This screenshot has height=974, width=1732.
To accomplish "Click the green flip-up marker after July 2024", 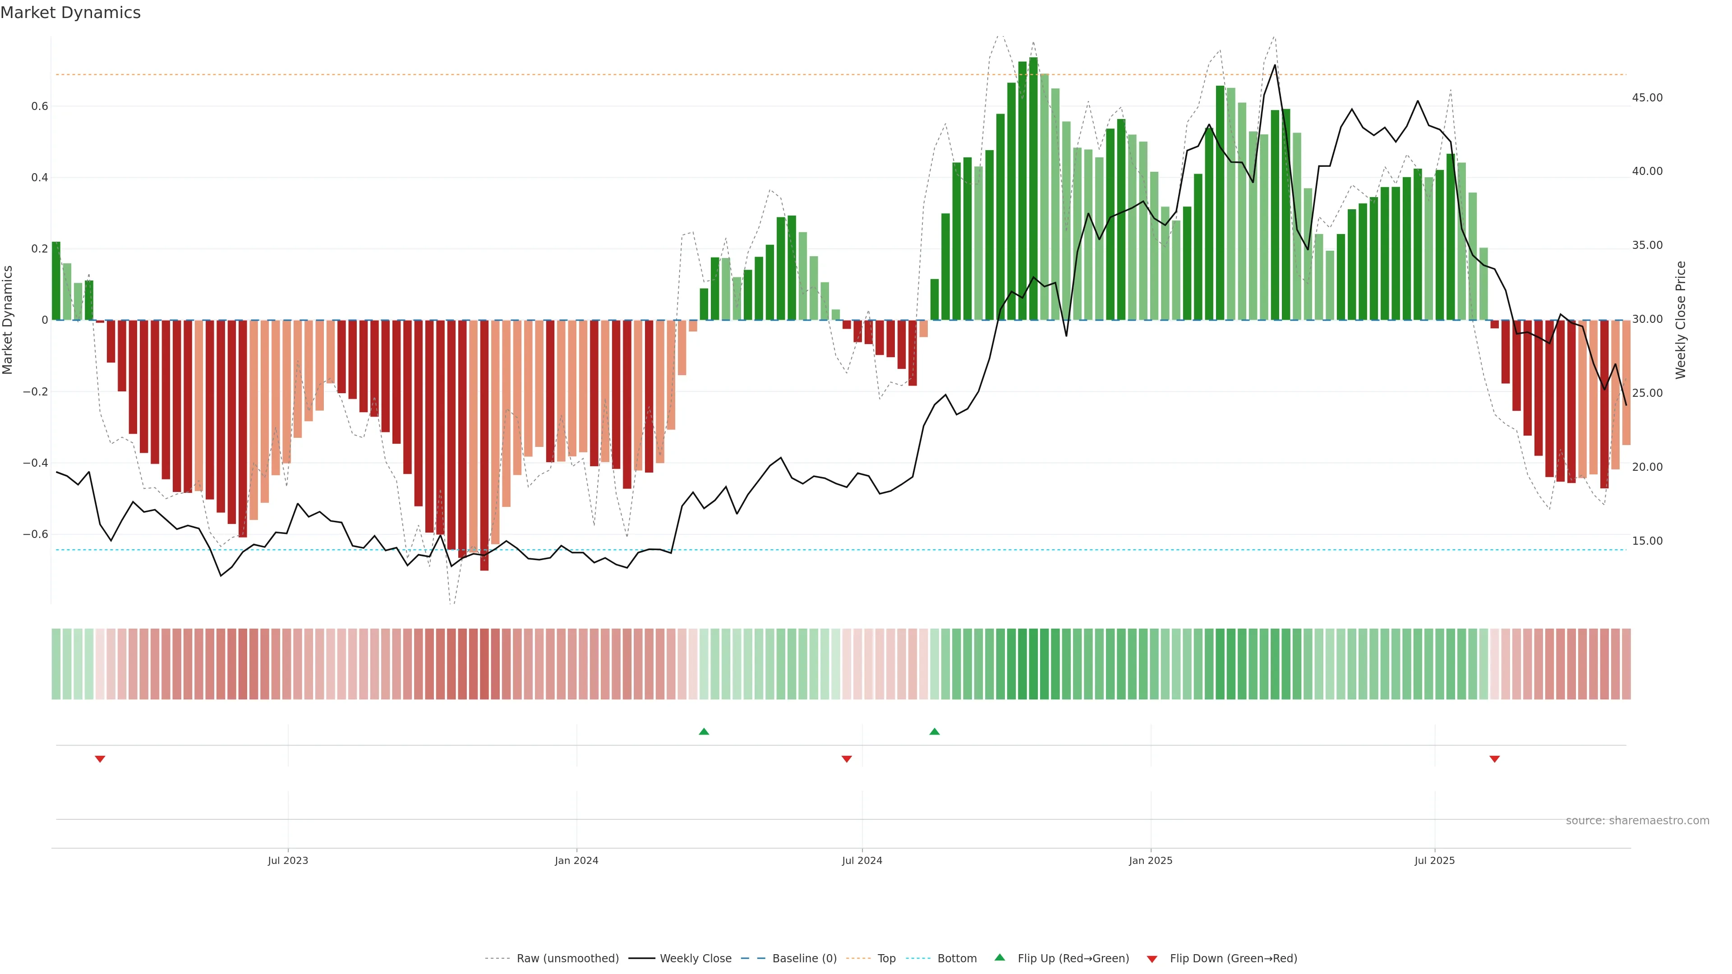I will pos(935,731).
